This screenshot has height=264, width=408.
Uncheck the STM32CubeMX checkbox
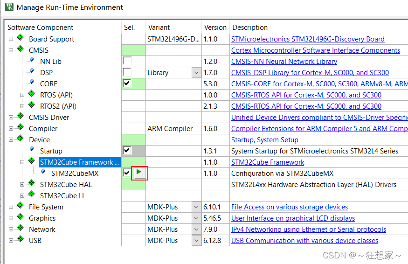pyautogui.click(x=127, y=173)
